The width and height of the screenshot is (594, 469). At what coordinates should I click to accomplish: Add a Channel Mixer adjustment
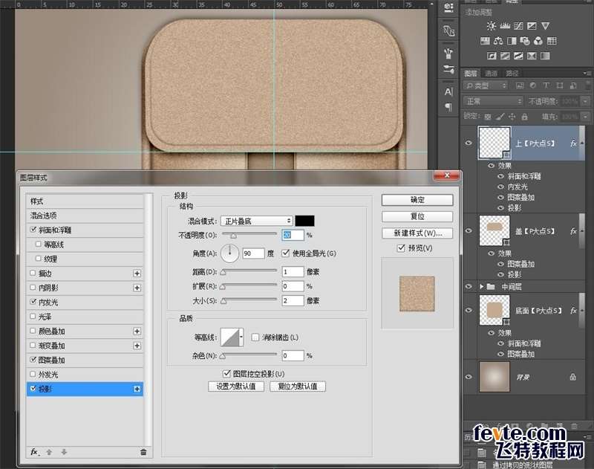[538, 41]
